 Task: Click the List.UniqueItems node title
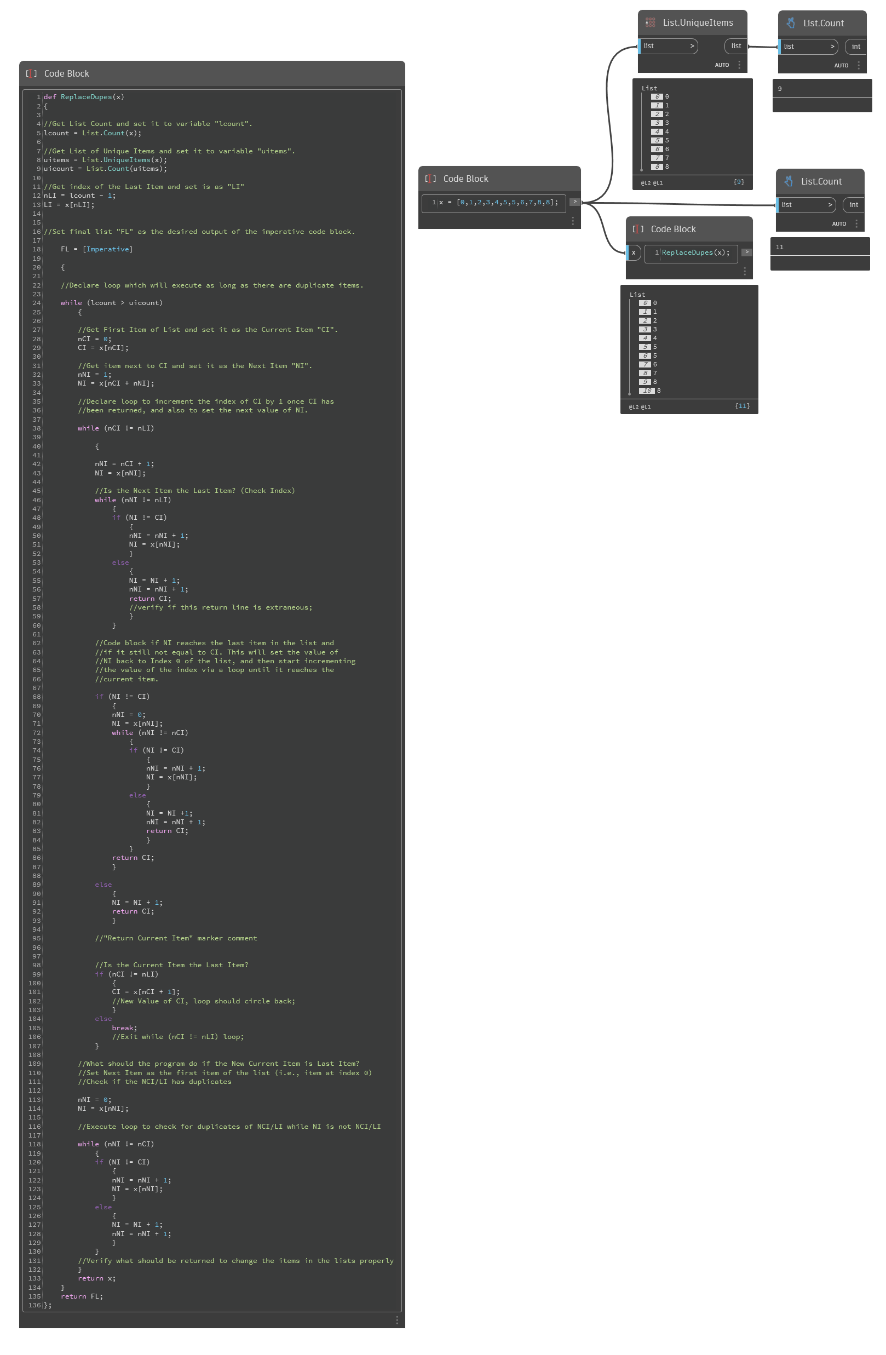tap(698, 23)
